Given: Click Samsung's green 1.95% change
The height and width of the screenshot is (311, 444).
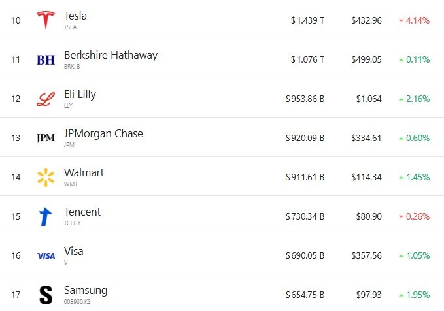Looking at the screenshot, I should (414, 295).
